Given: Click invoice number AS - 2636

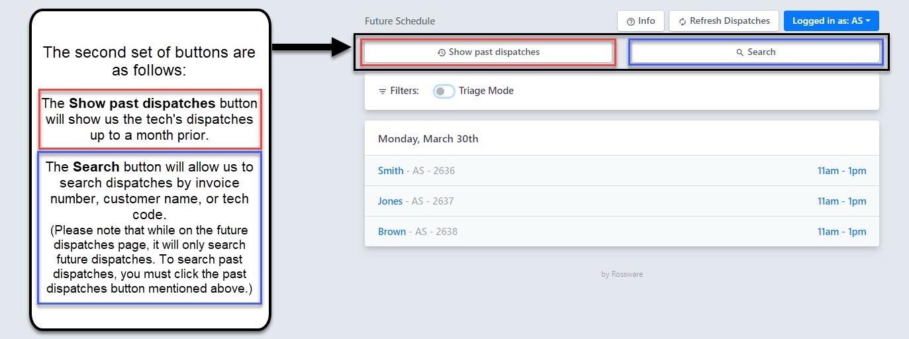Looking at the screenshot, I should click(x=434, y=171).
